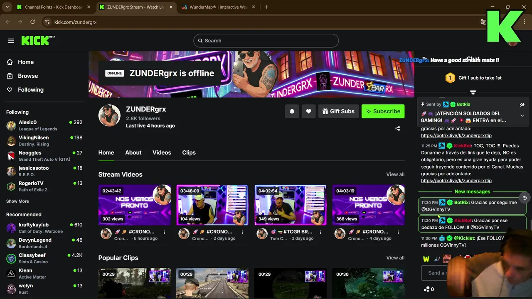Click the @OGVinnyTV mention in BotRix message
532x299 pixels.
[x=436, y=209]
